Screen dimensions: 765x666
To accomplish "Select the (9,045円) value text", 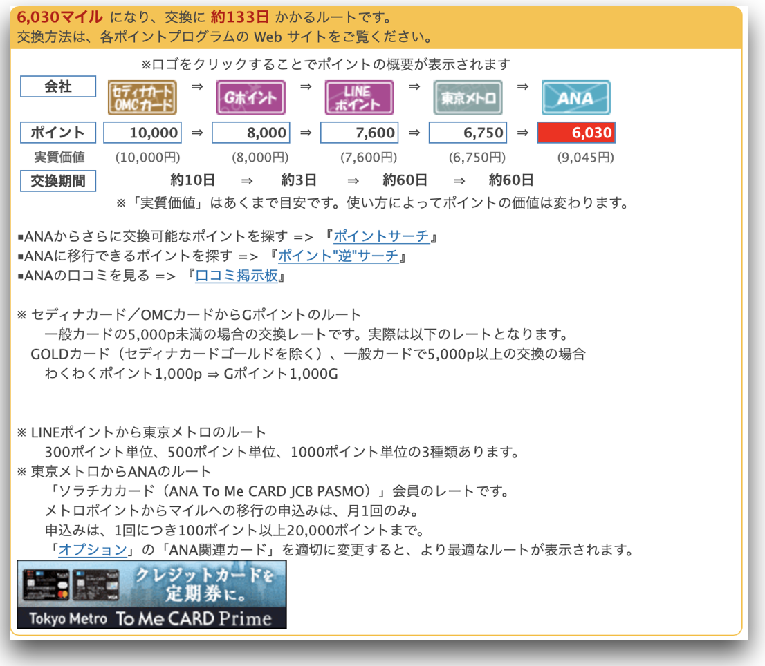I will coord(585,158).
